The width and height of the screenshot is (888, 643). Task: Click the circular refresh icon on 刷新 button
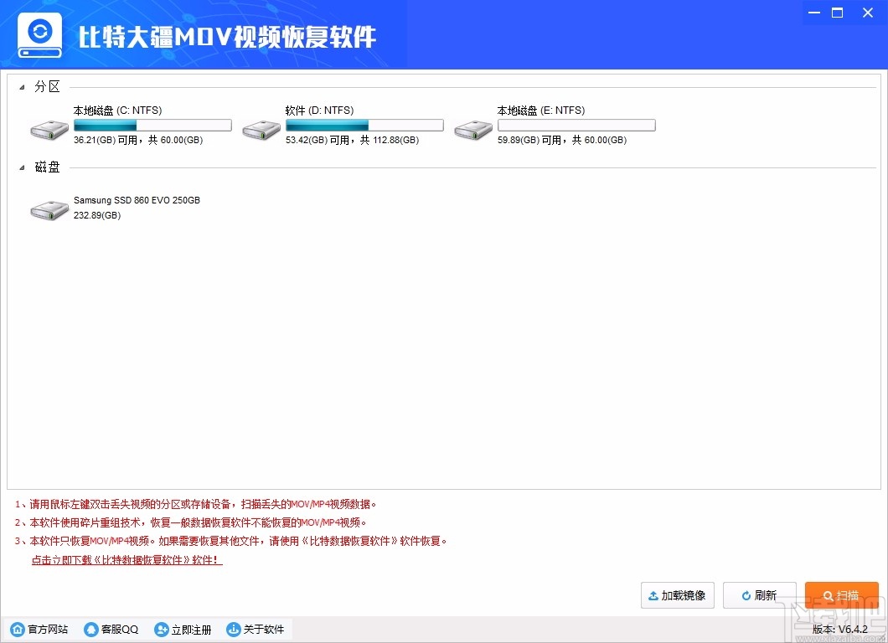click(x=746, y=595)
